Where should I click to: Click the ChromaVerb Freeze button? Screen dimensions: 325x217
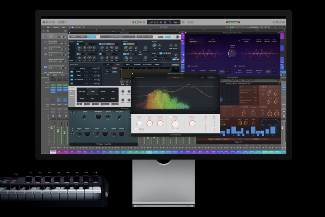coord(175,131)
